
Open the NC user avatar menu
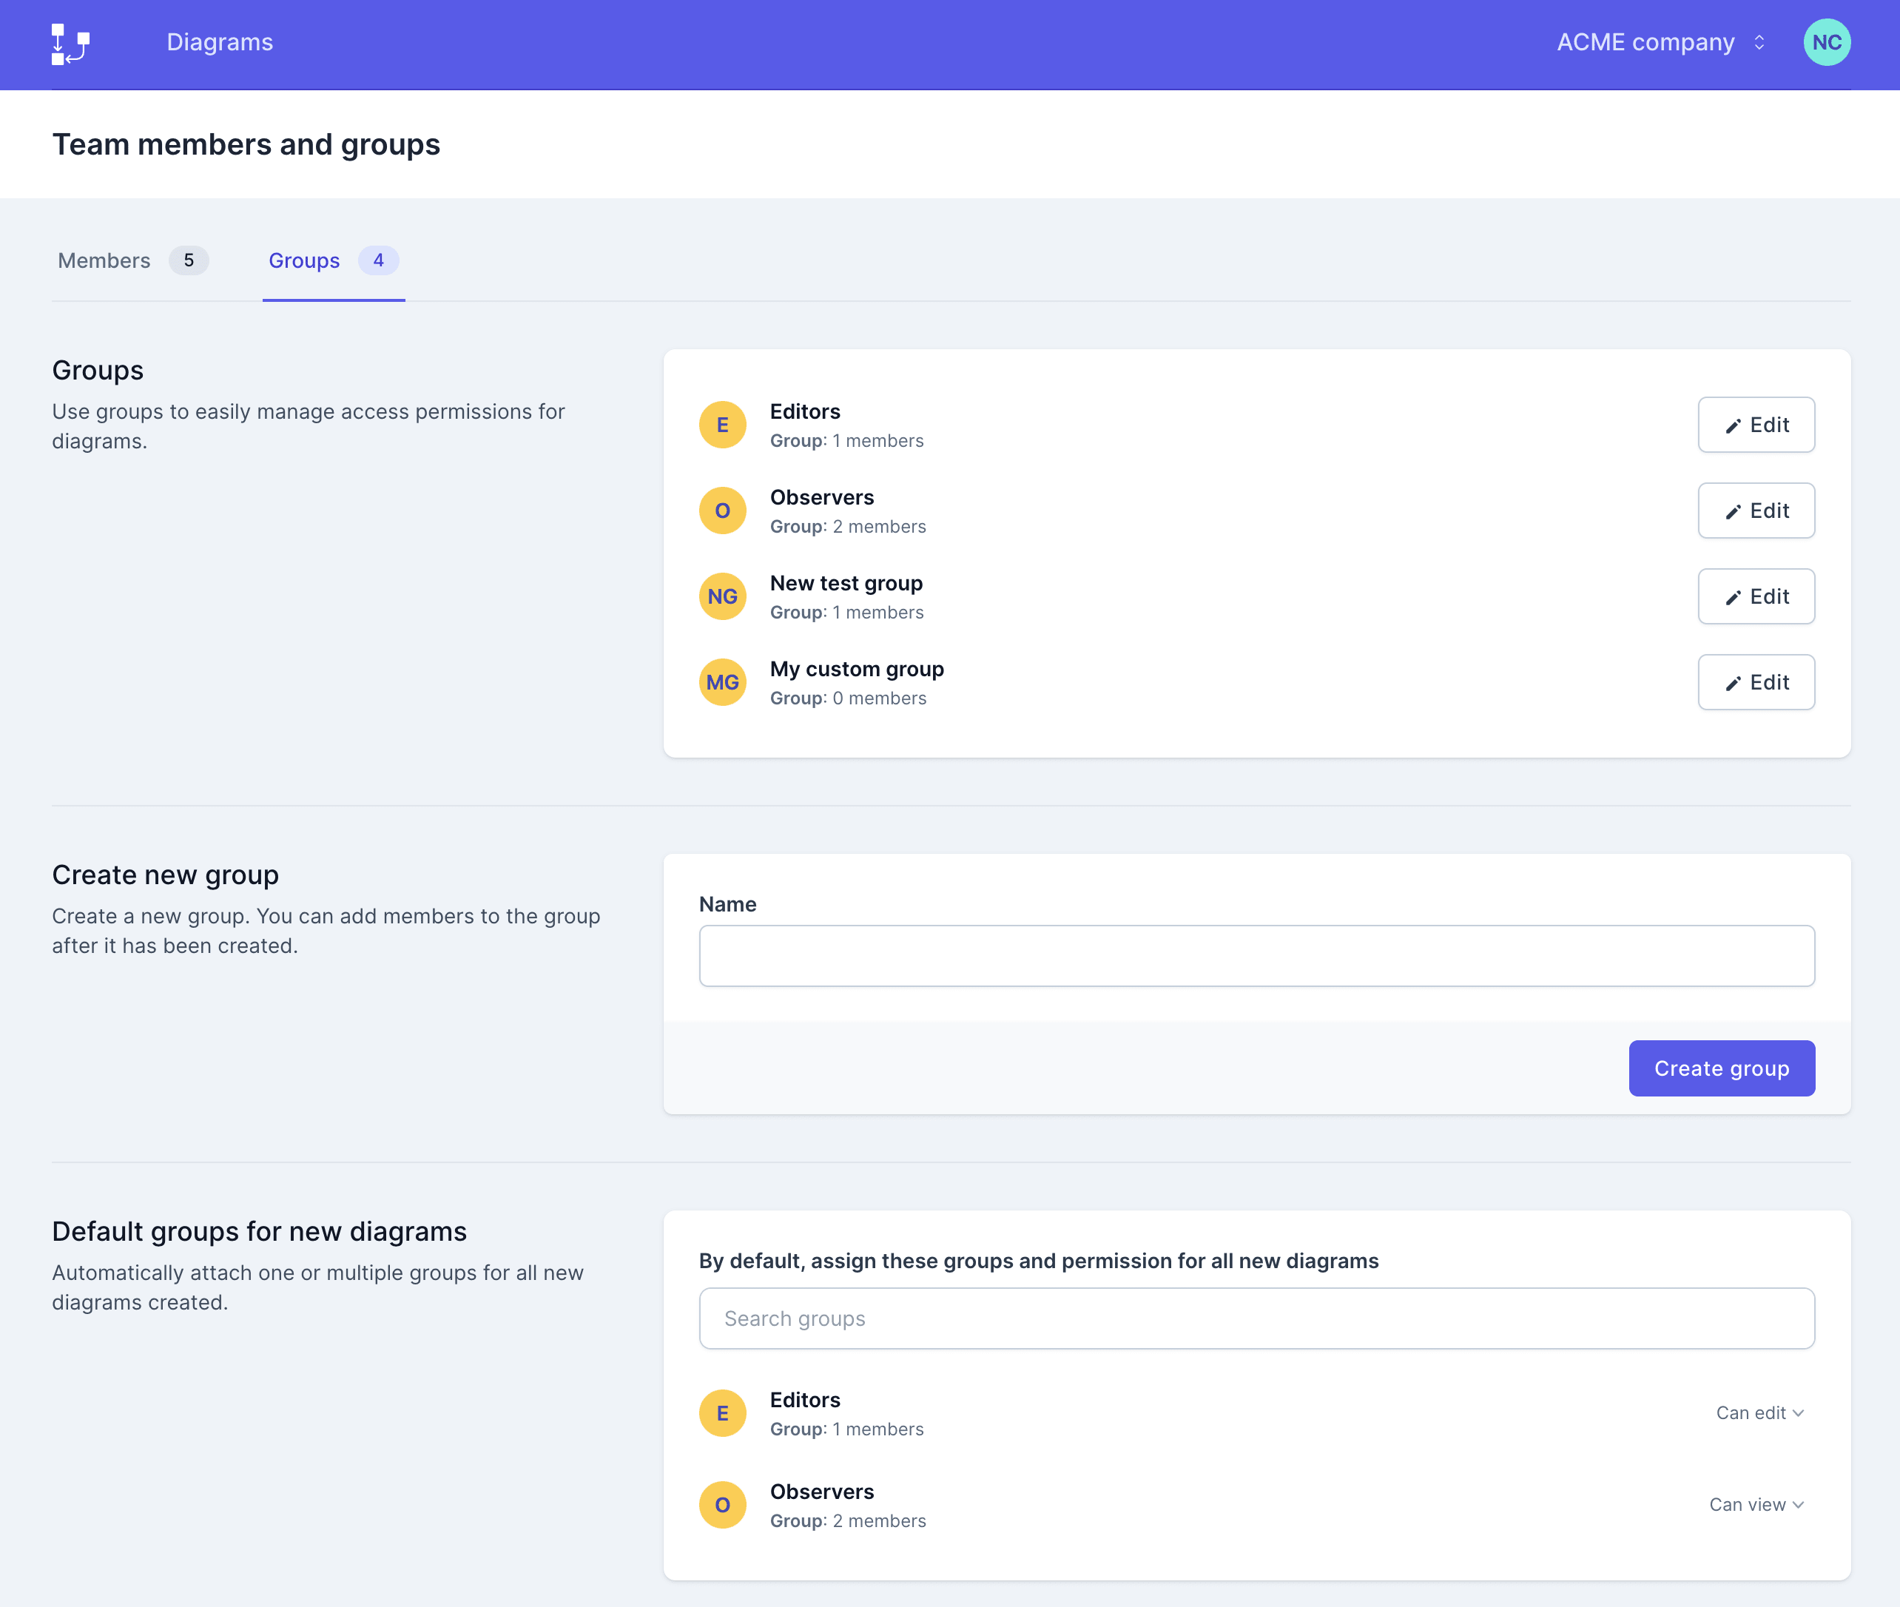point(1826,43)
